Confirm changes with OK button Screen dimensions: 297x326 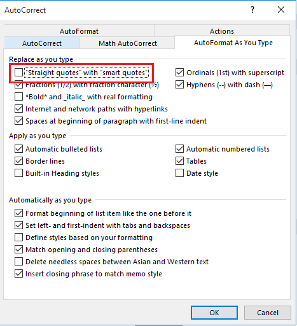pyautogui.click(x=214, y=313)
